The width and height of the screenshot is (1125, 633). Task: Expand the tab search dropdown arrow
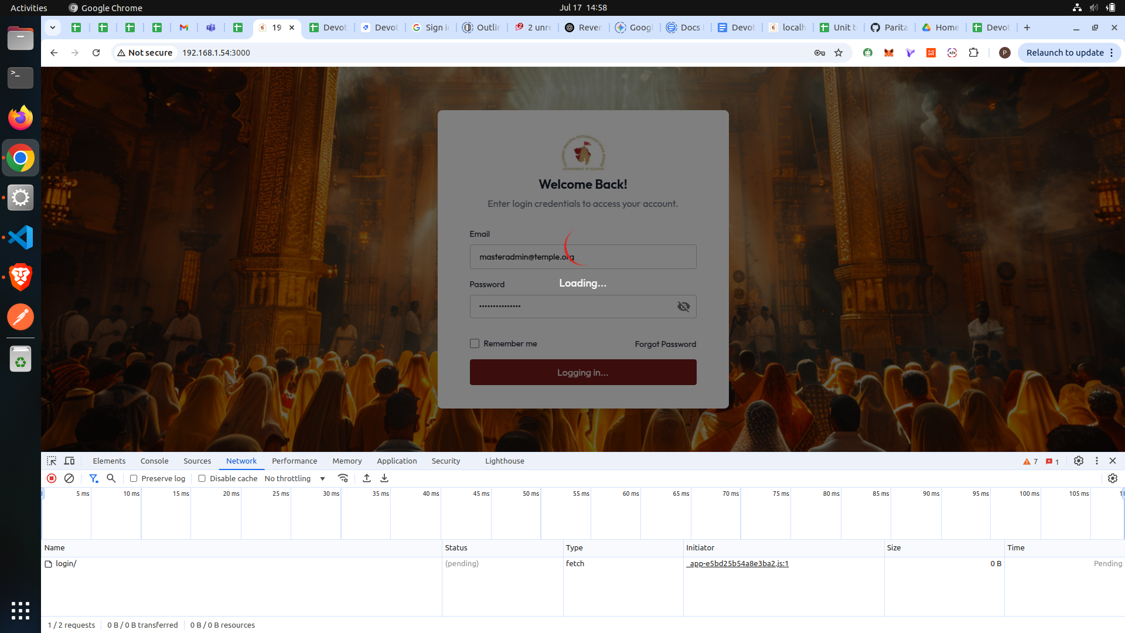(53, 28)
